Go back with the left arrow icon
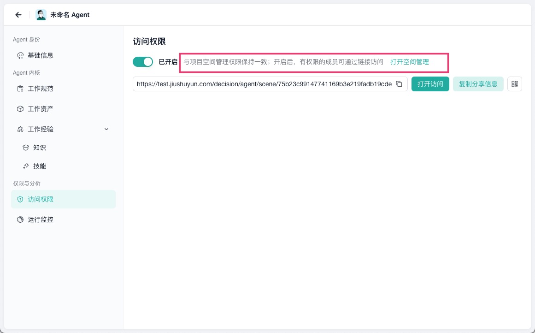The width and height of the screenshot is (535, 333). pyautogui.click(x=18, y=15)
